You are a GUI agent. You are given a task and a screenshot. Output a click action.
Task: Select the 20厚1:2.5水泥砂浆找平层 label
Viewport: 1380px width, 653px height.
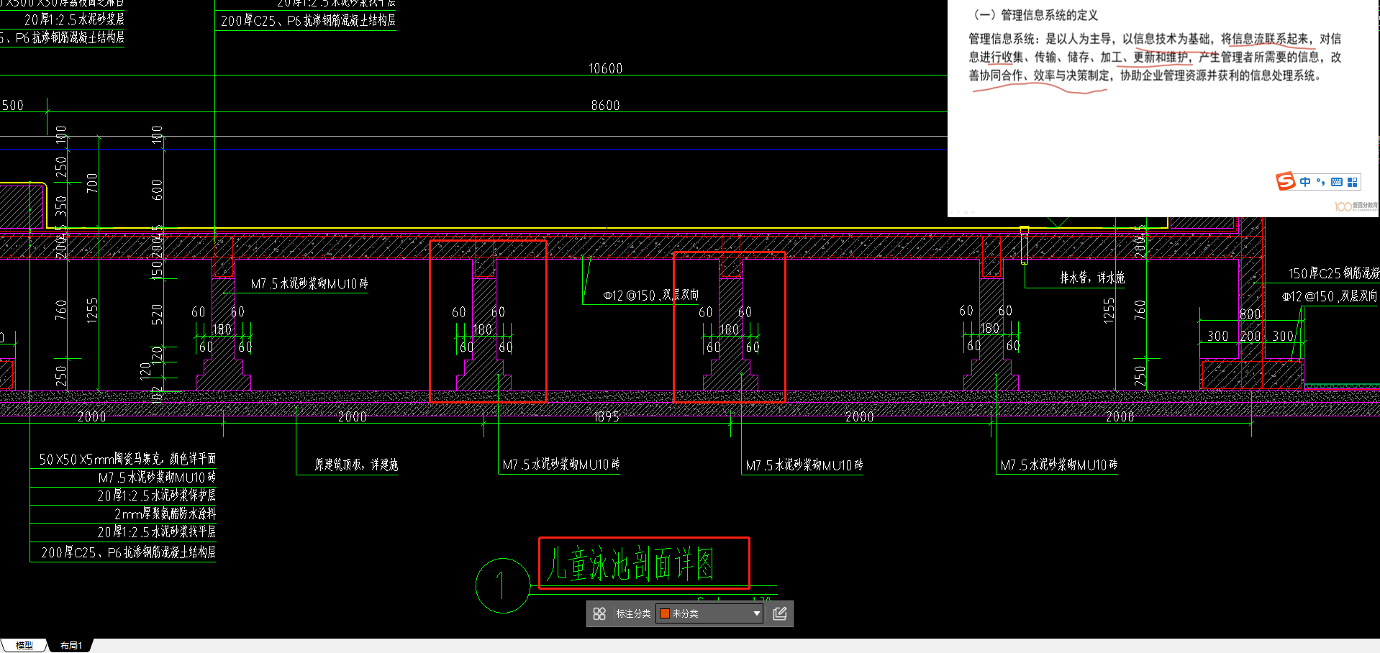coord(156,531)
